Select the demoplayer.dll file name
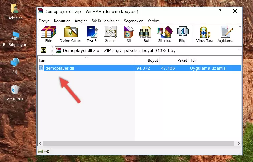 coord(60,68)
